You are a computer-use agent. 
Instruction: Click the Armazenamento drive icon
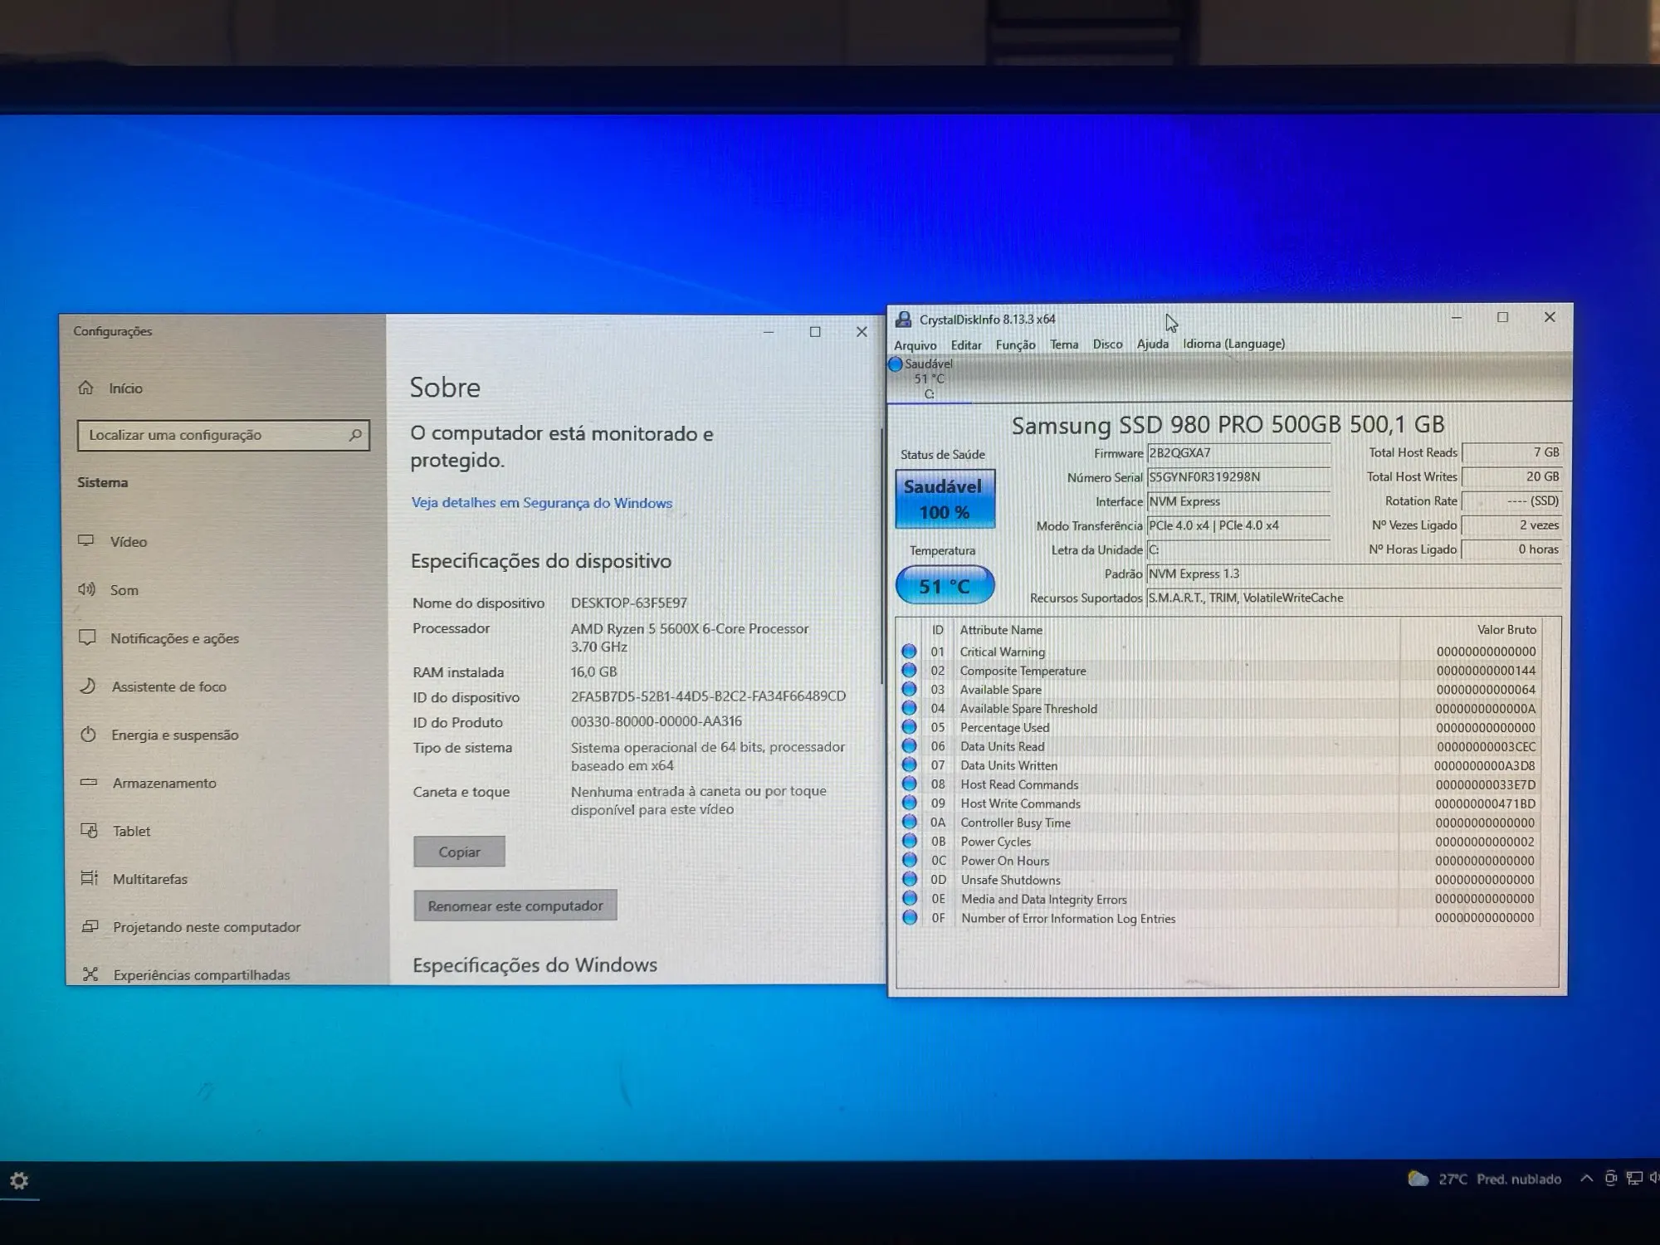point(89,783)
